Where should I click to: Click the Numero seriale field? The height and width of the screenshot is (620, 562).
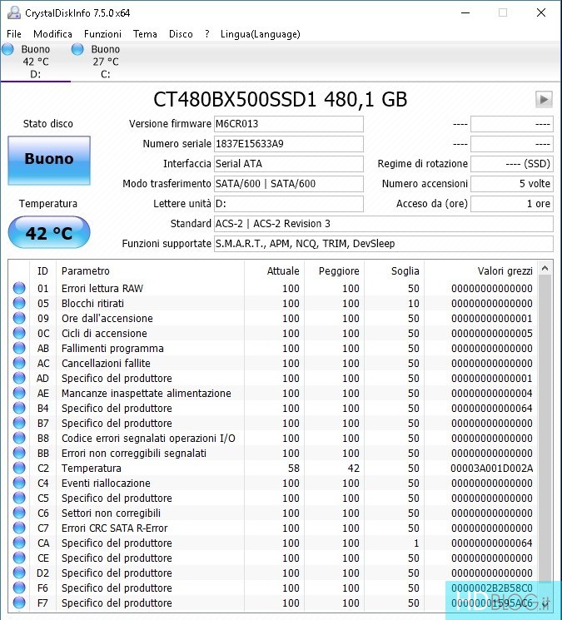tap(288, 144)
